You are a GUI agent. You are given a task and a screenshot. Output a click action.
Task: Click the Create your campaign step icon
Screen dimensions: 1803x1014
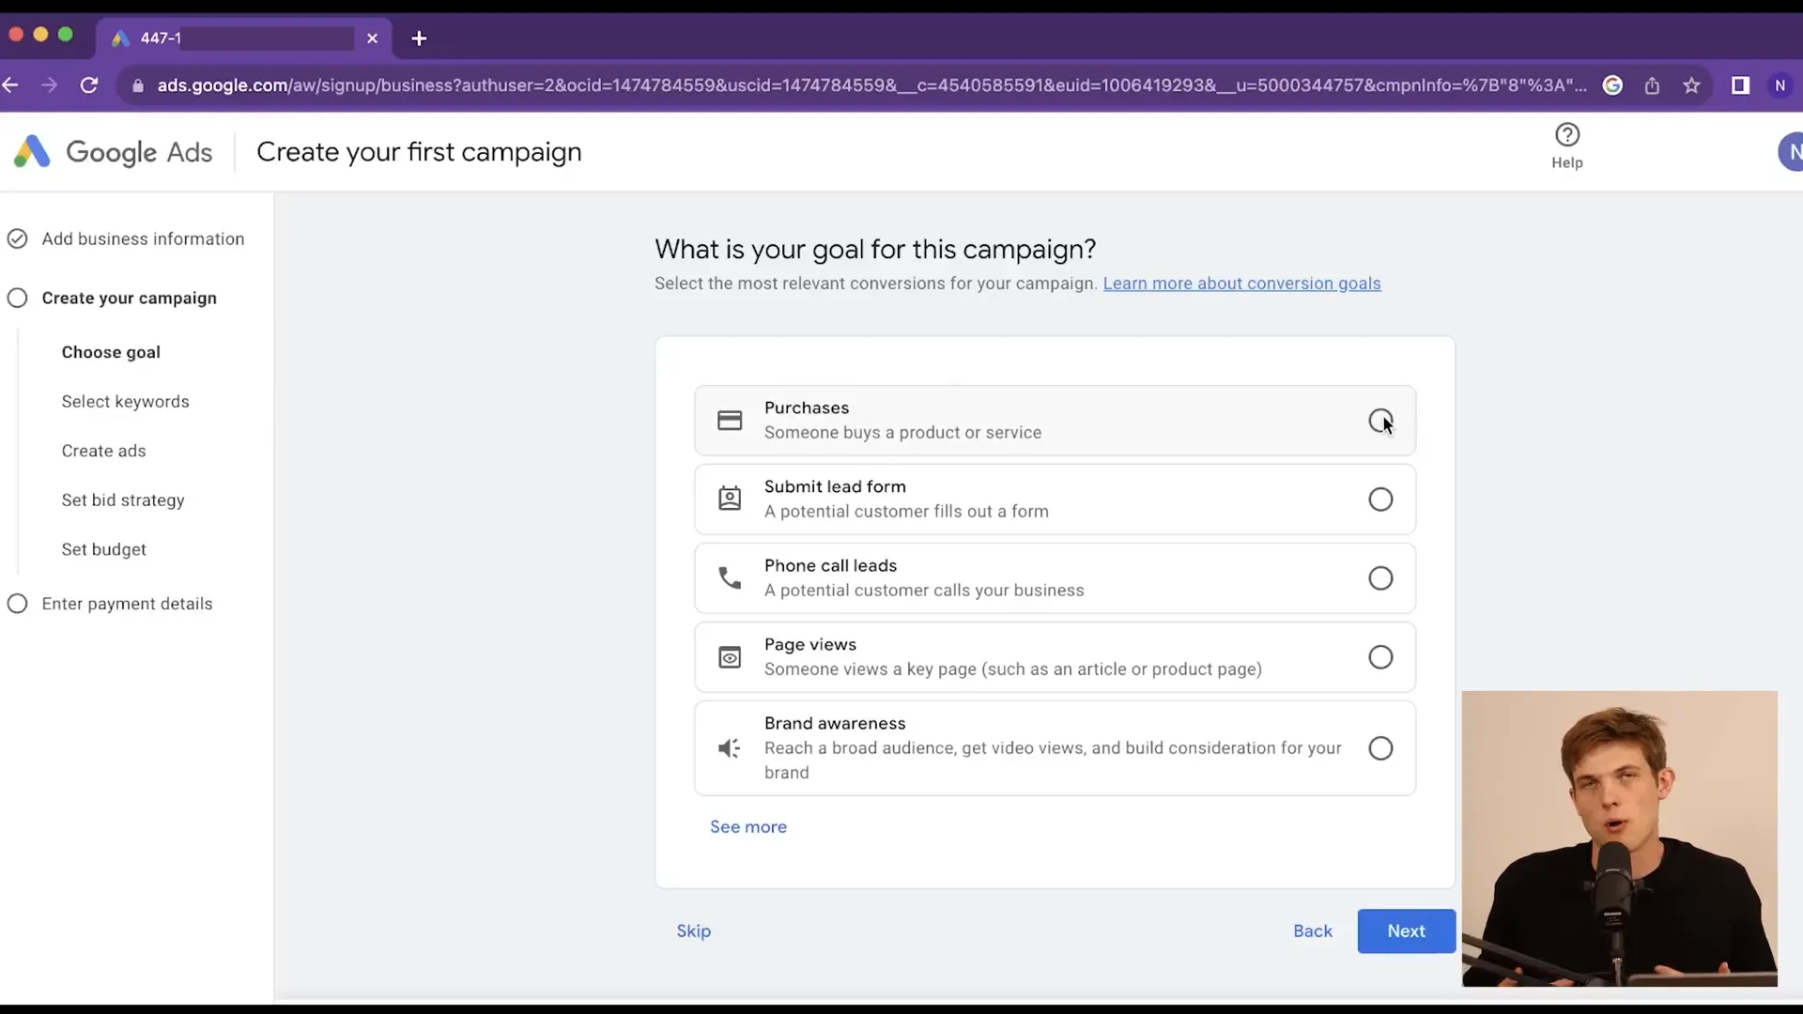[x=17, y=297]
